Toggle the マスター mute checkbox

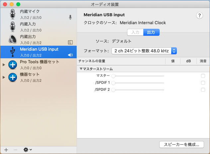pyautogui.click(x=203, y=76)
